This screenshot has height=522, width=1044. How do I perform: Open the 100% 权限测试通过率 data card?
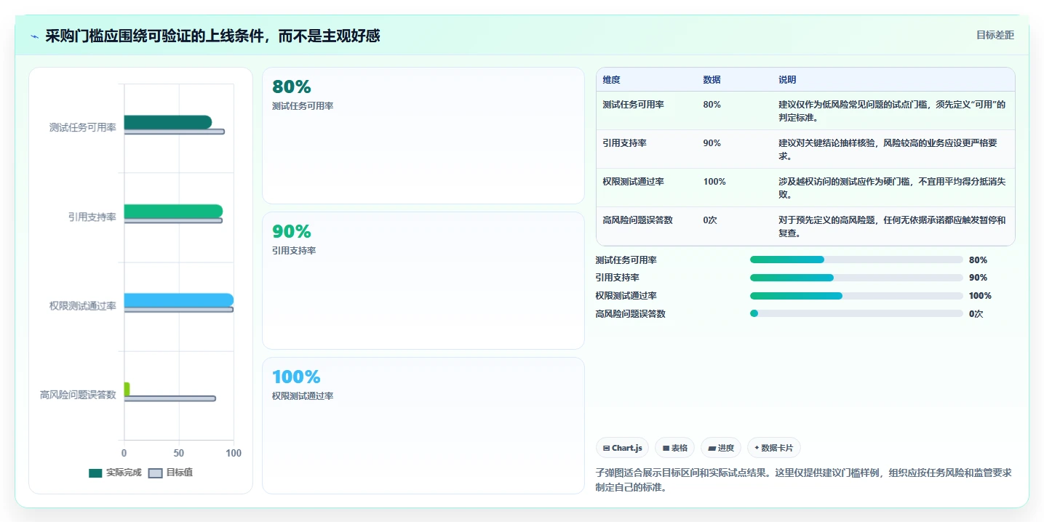(423, 425)
